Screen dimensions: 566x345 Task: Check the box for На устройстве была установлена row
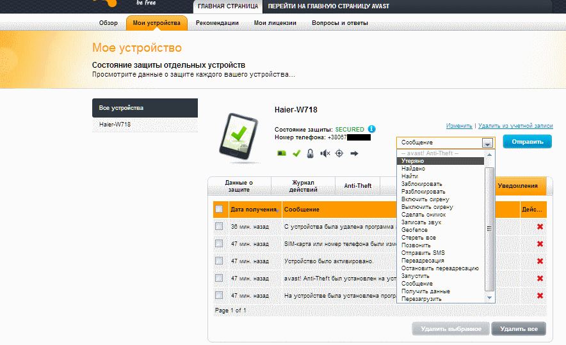tap(219, 296)
